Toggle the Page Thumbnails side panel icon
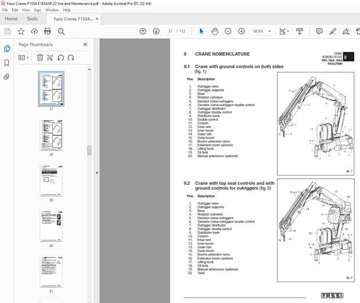Screen dimensions: 360x303 point(7,49)
